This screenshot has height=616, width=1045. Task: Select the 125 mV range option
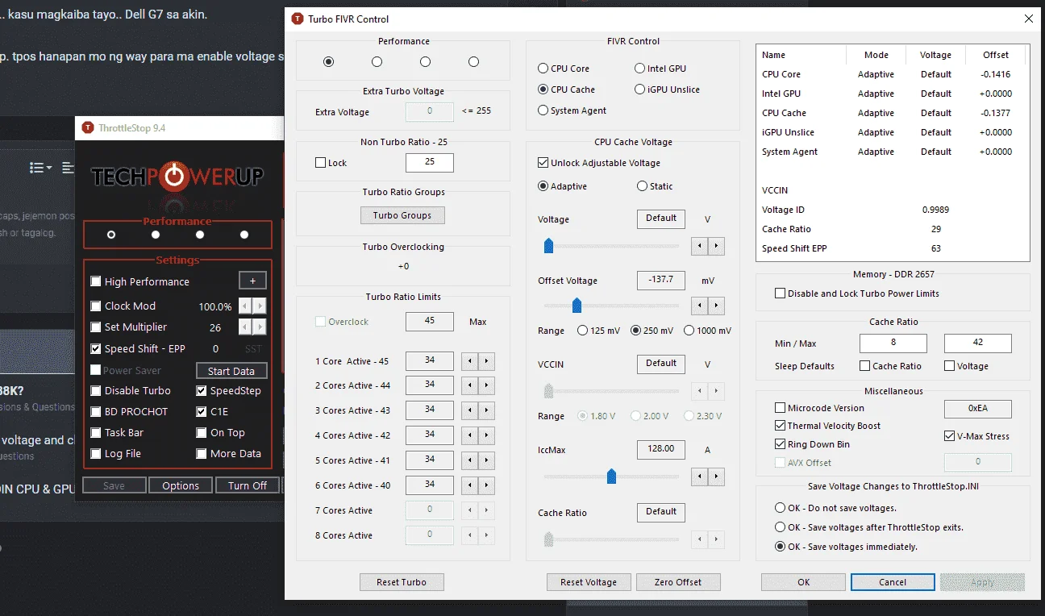583,331
